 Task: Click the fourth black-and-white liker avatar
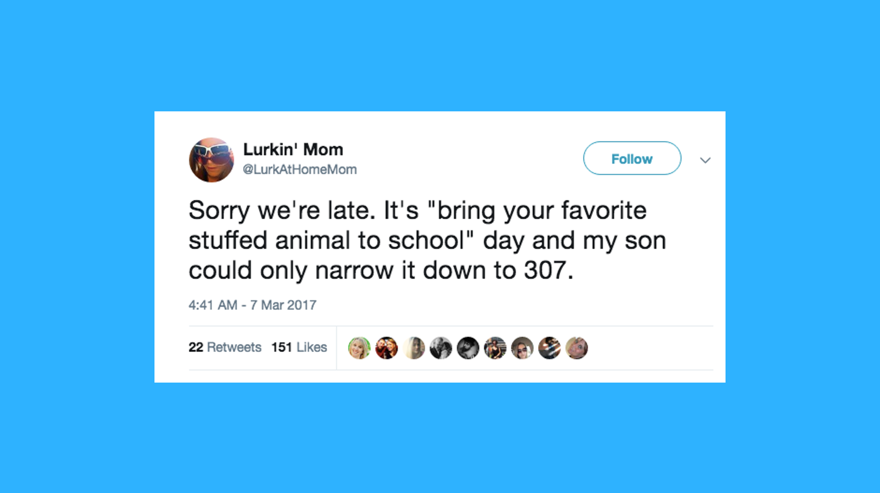coord(440,348)
